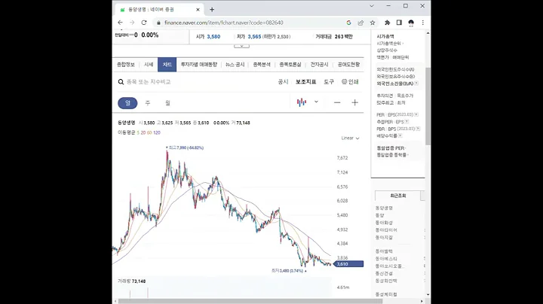The width and height of the screenshot is (543, 304).
Task: Open the Chrome three-dot menu
Action: click(423, 23)
